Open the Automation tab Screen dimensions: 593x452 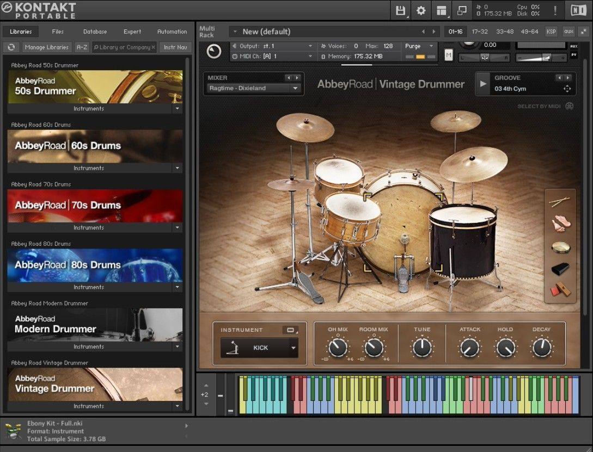pos(172,32)
